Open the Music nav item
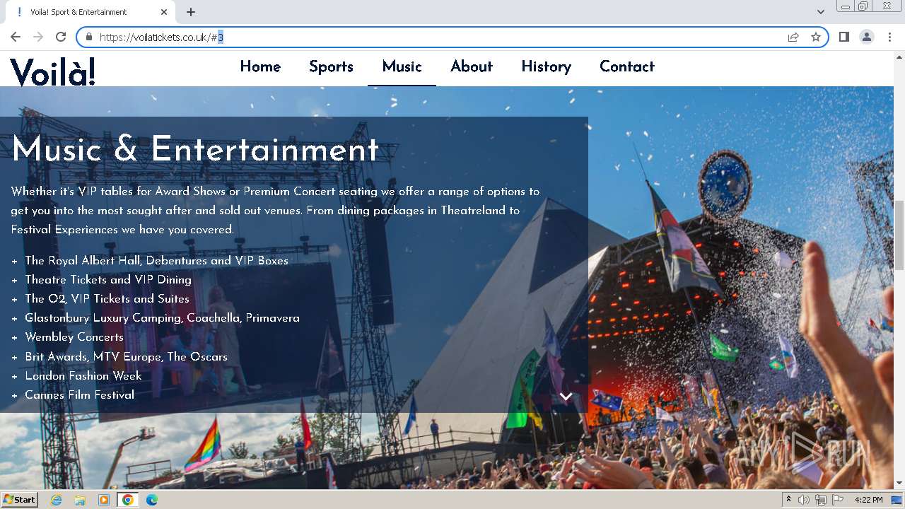This screenshot has height=509, width=905. [x=402, y=66]
